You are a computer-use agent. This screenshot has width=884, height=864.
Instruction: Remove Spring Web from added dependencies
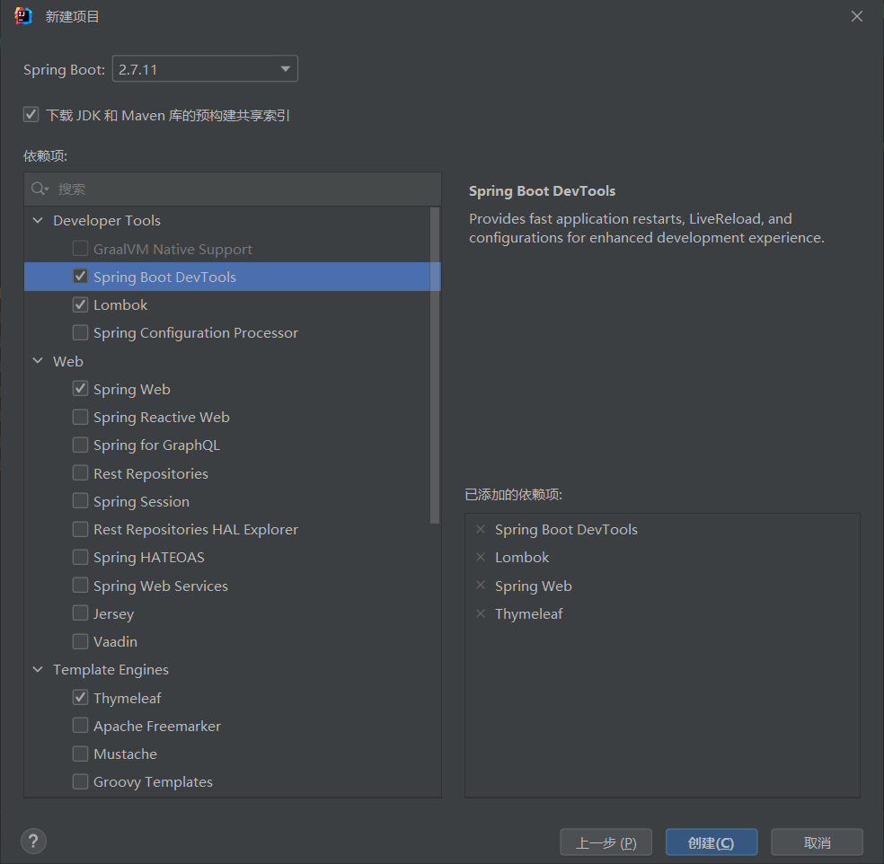click(481, 585)
